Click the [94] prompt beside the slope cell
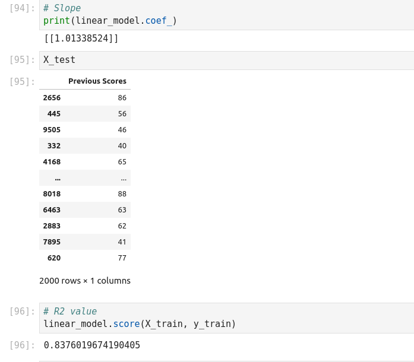Viewport: 414px width, 362px height. (23, 8)
